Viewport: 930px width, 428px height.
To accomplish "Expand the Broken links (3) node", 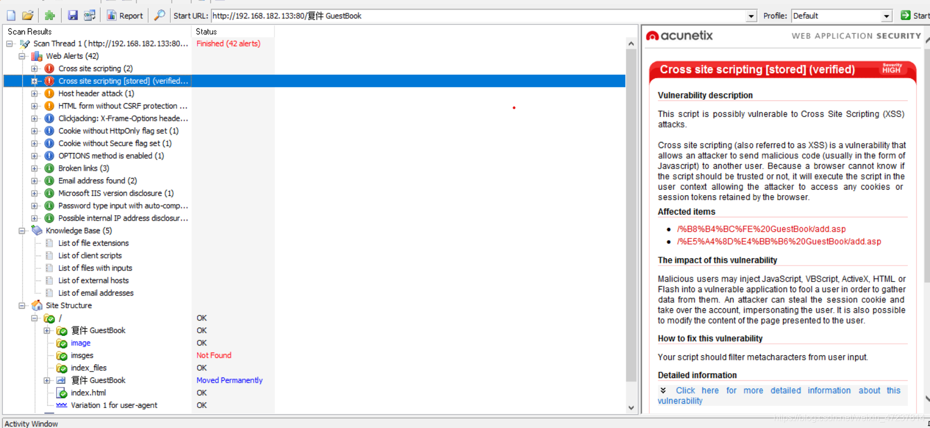I will point(34,169).
